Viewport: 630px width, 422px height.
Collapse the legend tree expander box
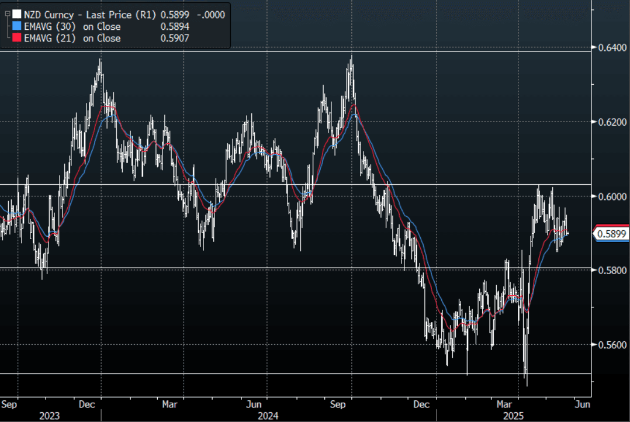pyautogui.click(x=7, y=14)
